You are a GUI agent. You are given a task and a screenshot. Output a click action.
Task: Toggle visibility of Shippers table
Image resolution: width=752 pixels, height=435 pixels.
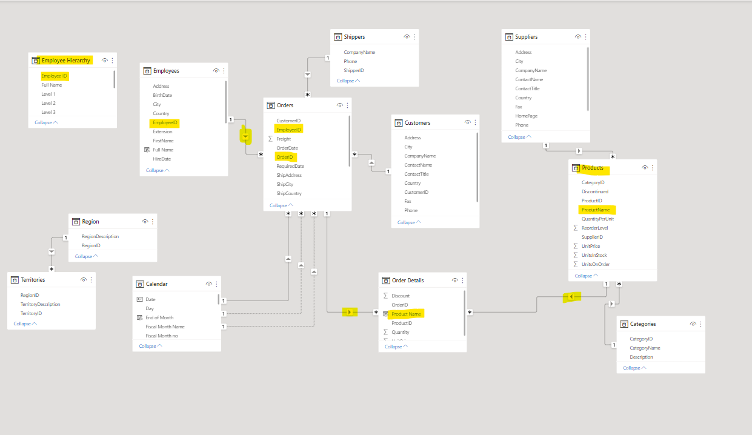407,37
